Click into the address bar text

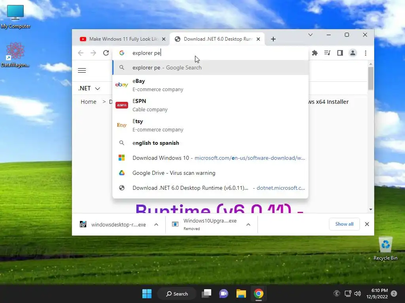146,53
